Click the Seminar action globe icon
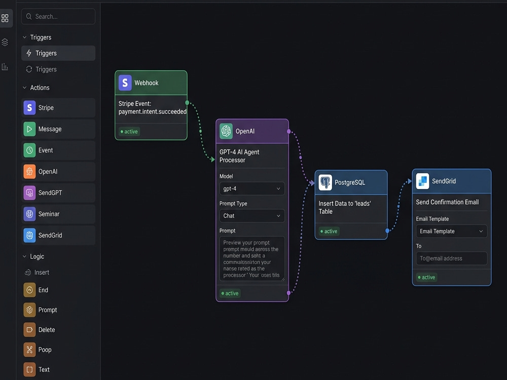This screenshot has height=380, width=507. [29, 214]
